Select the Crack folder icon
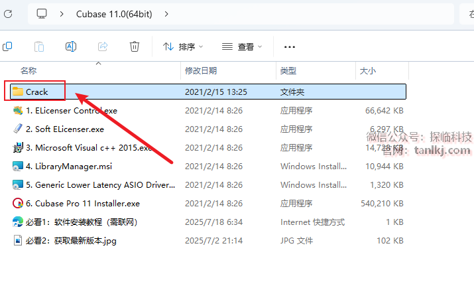The height and width of the screenshot is (282, 474). click(17, 92)
